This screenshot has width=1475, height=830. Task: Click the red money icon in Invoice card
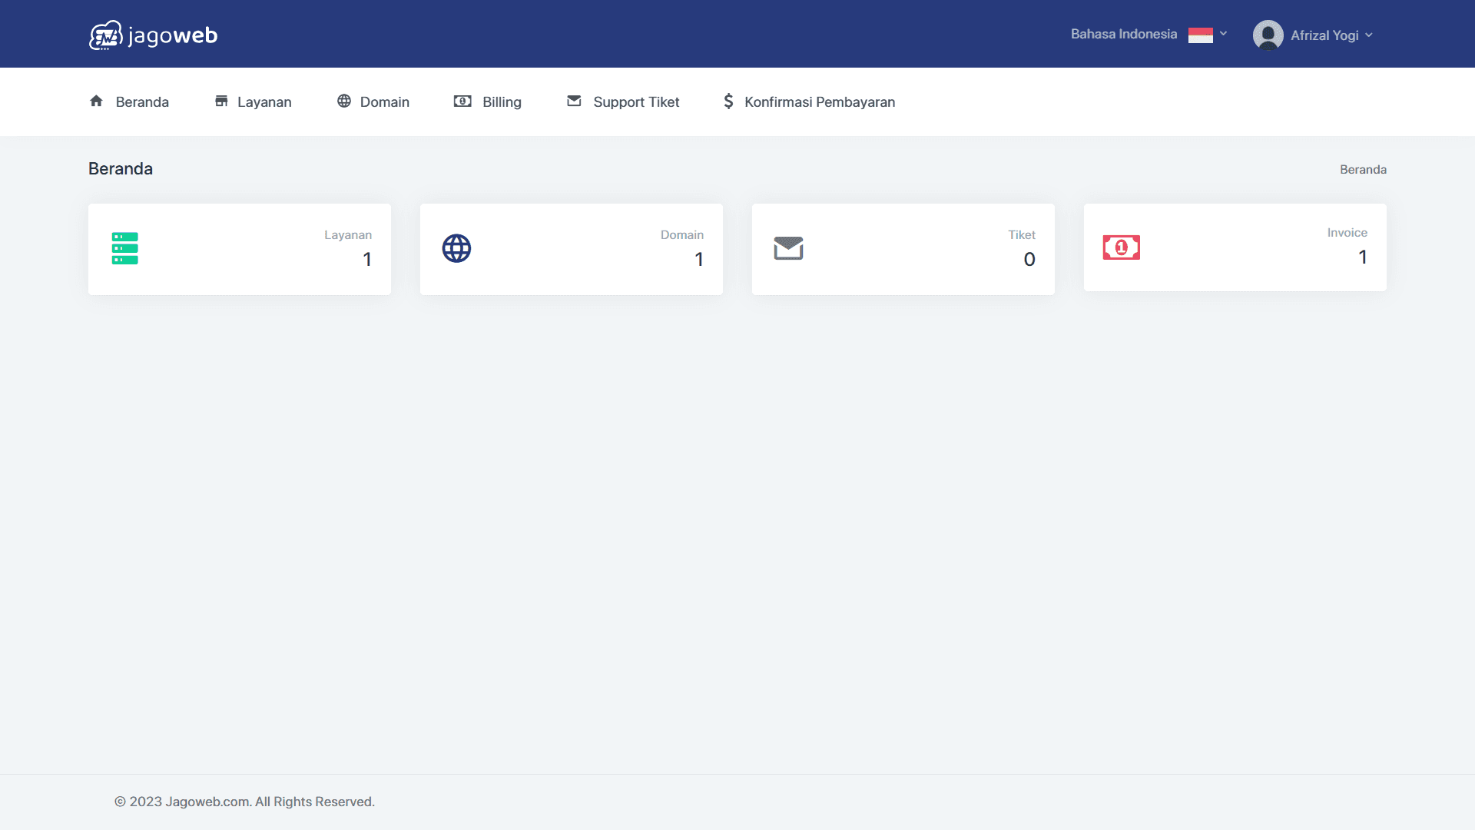point(1122,247)
